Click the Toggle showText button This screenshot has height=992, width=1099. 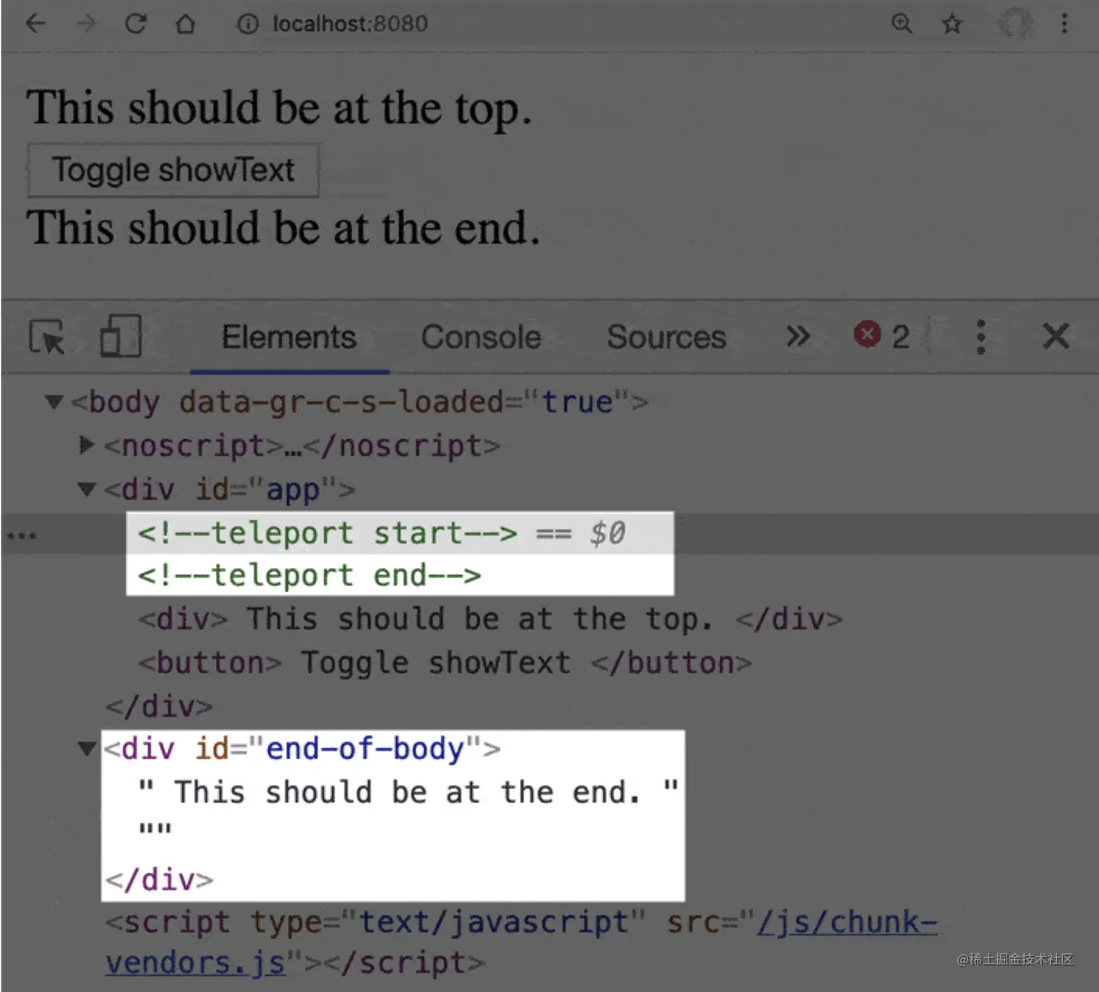(173, 171)
